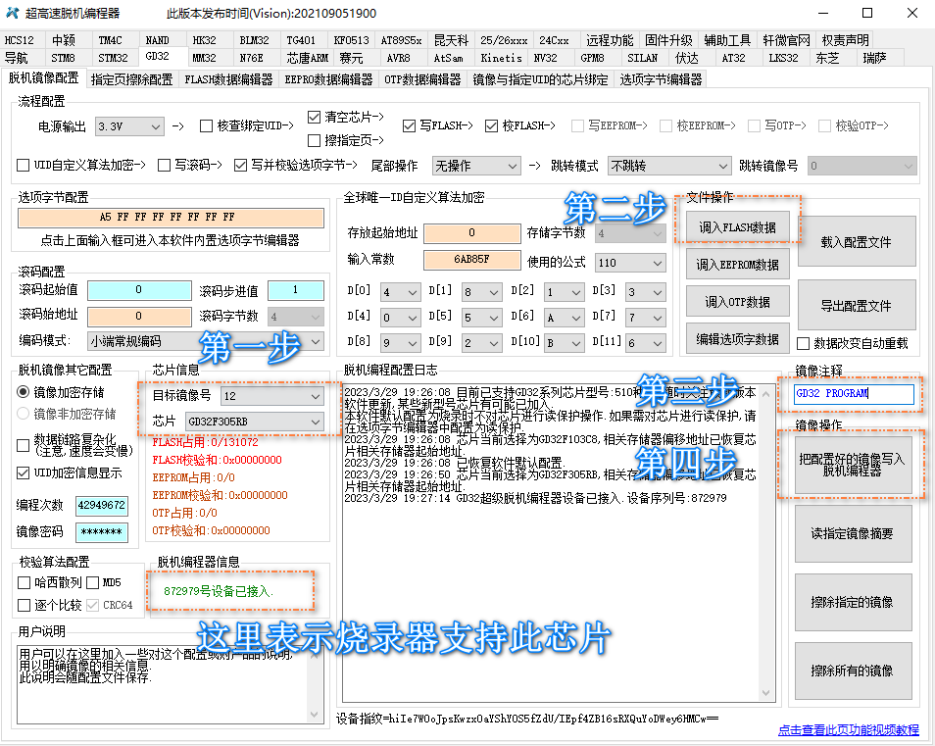Screen dimensions: 935x746
Task: Open the 芯片 model dropdown
Action: coord(255,422)
